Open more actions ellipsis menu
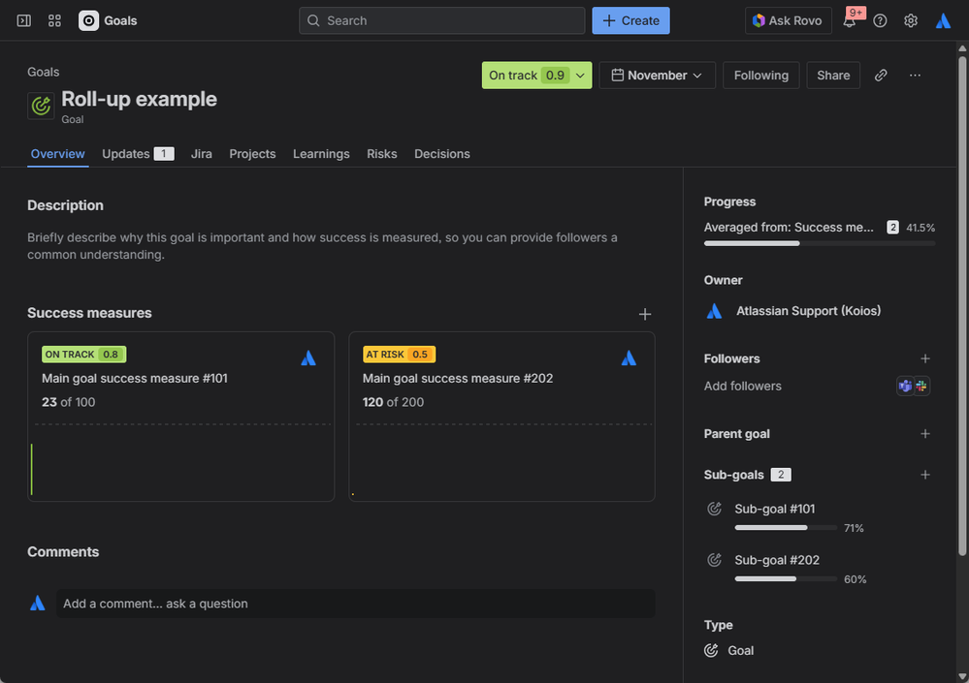Screen dimensions: 969x683 point(916,76)
